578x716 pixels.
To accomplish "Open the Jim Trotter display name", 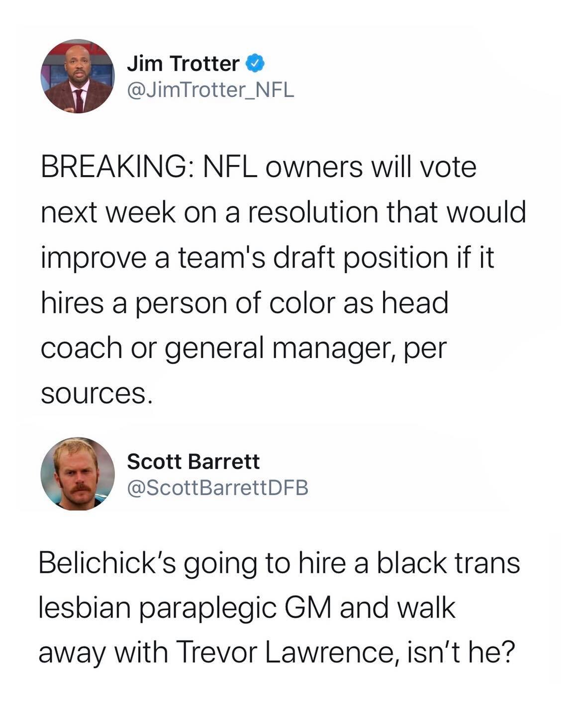I will tap(183, 64).
